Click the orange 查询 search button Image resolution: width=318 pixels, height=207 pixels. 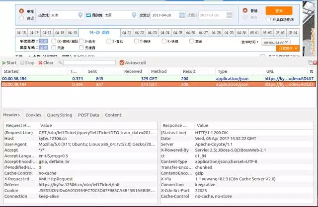coord(279,11)
